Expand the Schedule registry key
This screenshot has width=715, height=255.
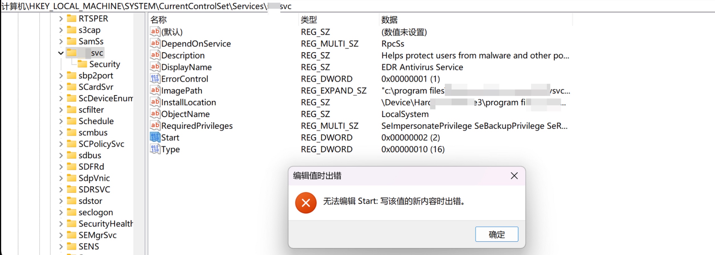pyautogui.click(x=61, y=121)
